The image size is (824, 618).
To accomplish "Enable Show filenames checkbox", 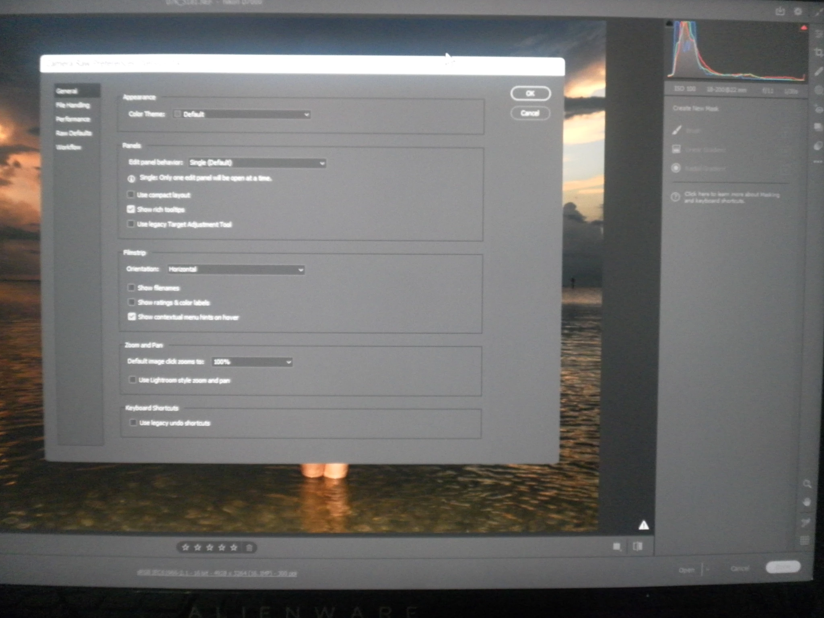I will pos(131,287).
